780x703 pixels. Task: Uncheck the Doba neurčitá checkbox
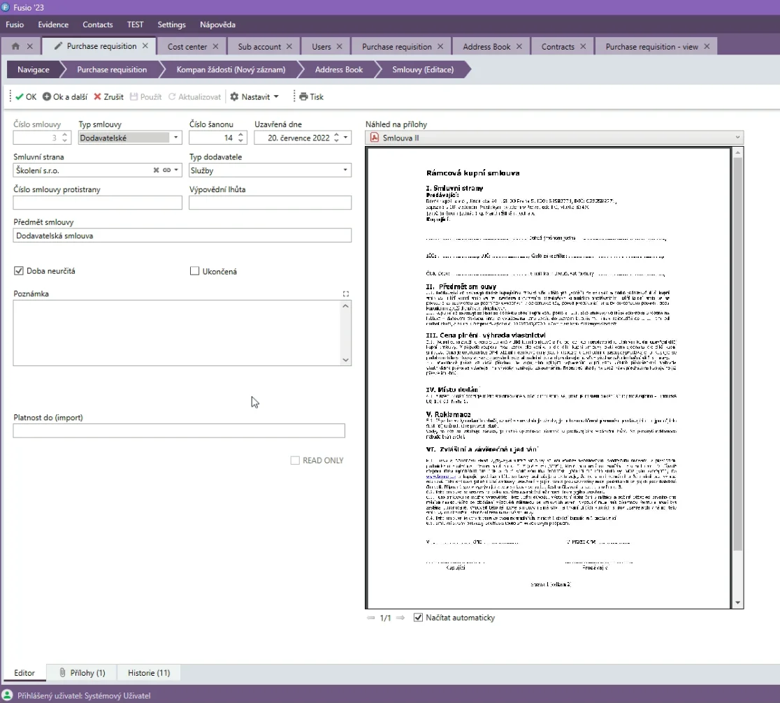click(x=19, y=270)
